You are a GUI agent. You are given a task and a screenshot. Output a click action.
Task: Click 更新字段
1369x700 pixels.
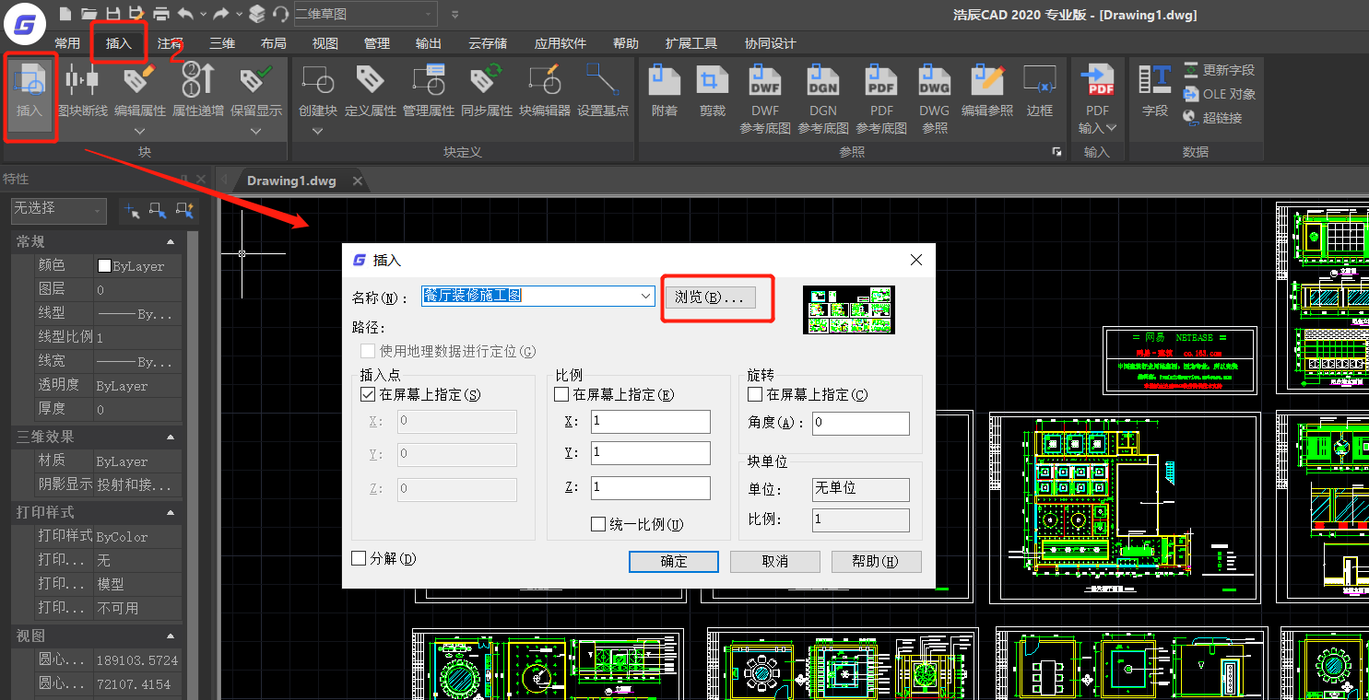(x=1219, y=70)
